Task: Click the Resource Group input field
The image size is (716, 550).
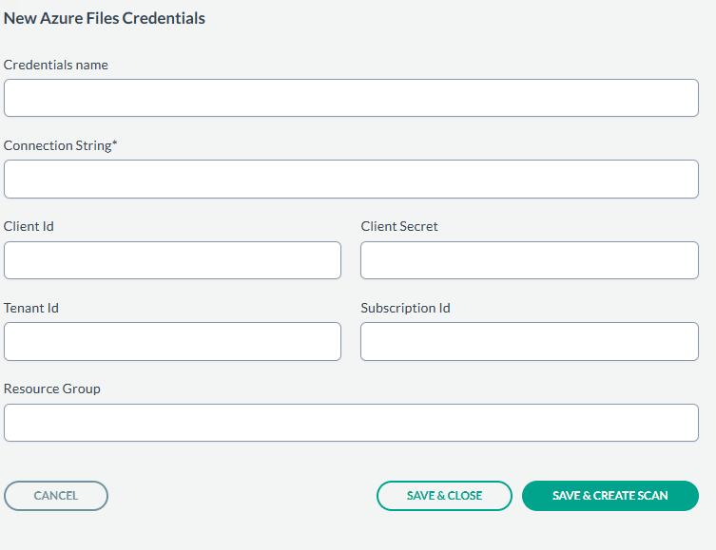Action: [x=351, y=423]
